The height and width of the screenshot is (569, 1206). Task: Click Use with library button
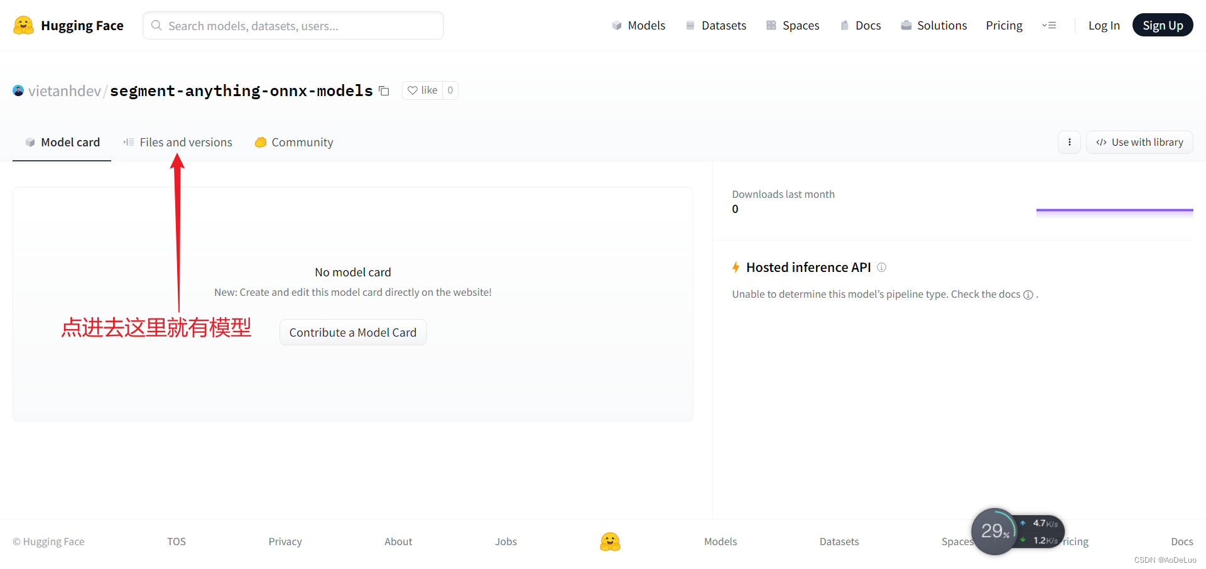[1139, 142]
